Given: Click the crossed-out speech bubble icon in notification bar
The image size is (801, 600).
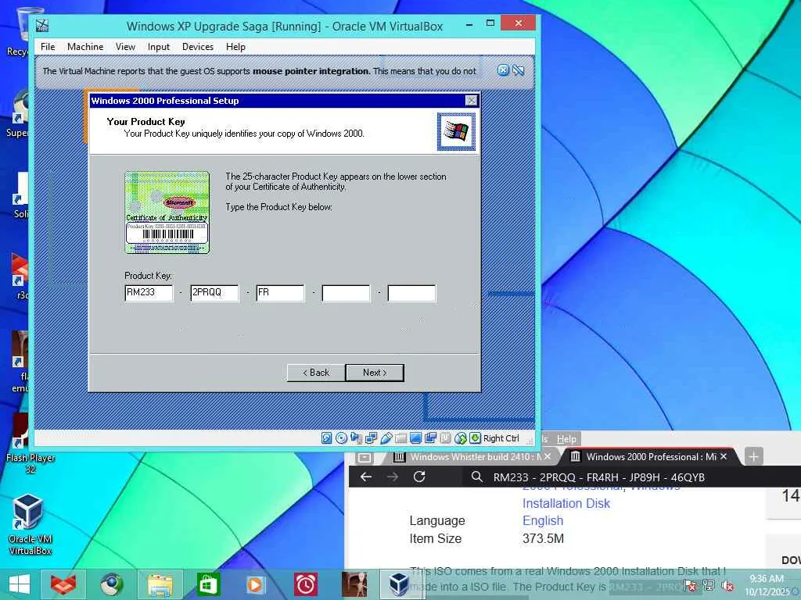Looking at the screenshot, I should click(x=519, y=70).
